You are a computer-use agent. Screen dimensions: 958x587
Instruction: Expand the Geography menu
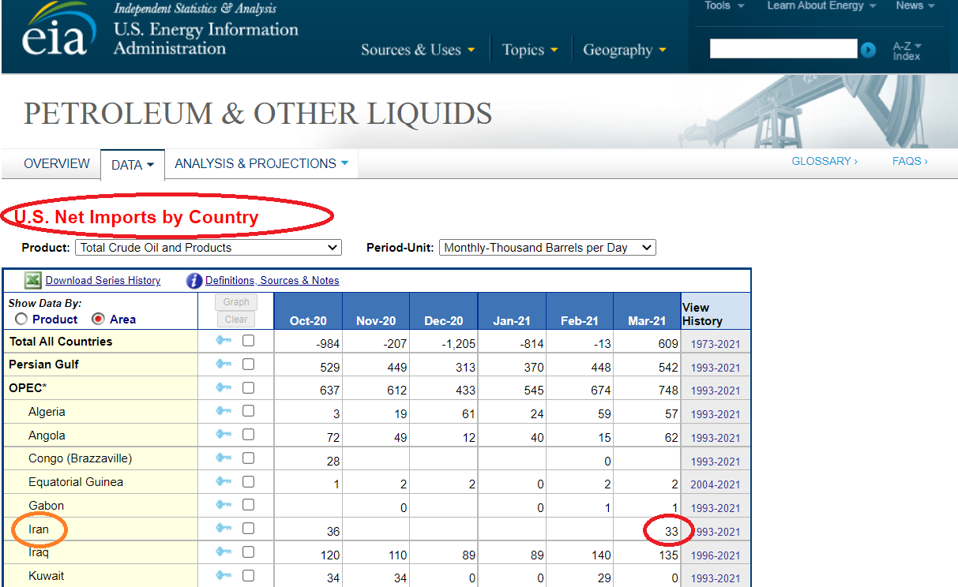pos(624,50)
